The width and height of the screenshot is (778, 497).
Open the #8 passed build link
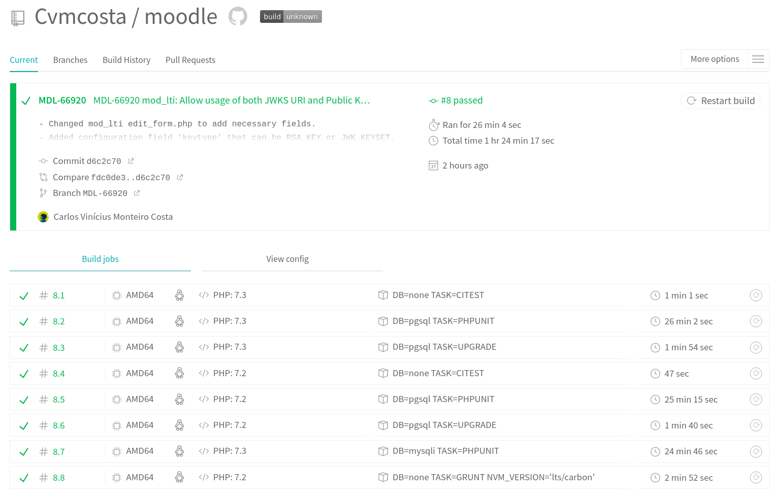tap(462, 101)
